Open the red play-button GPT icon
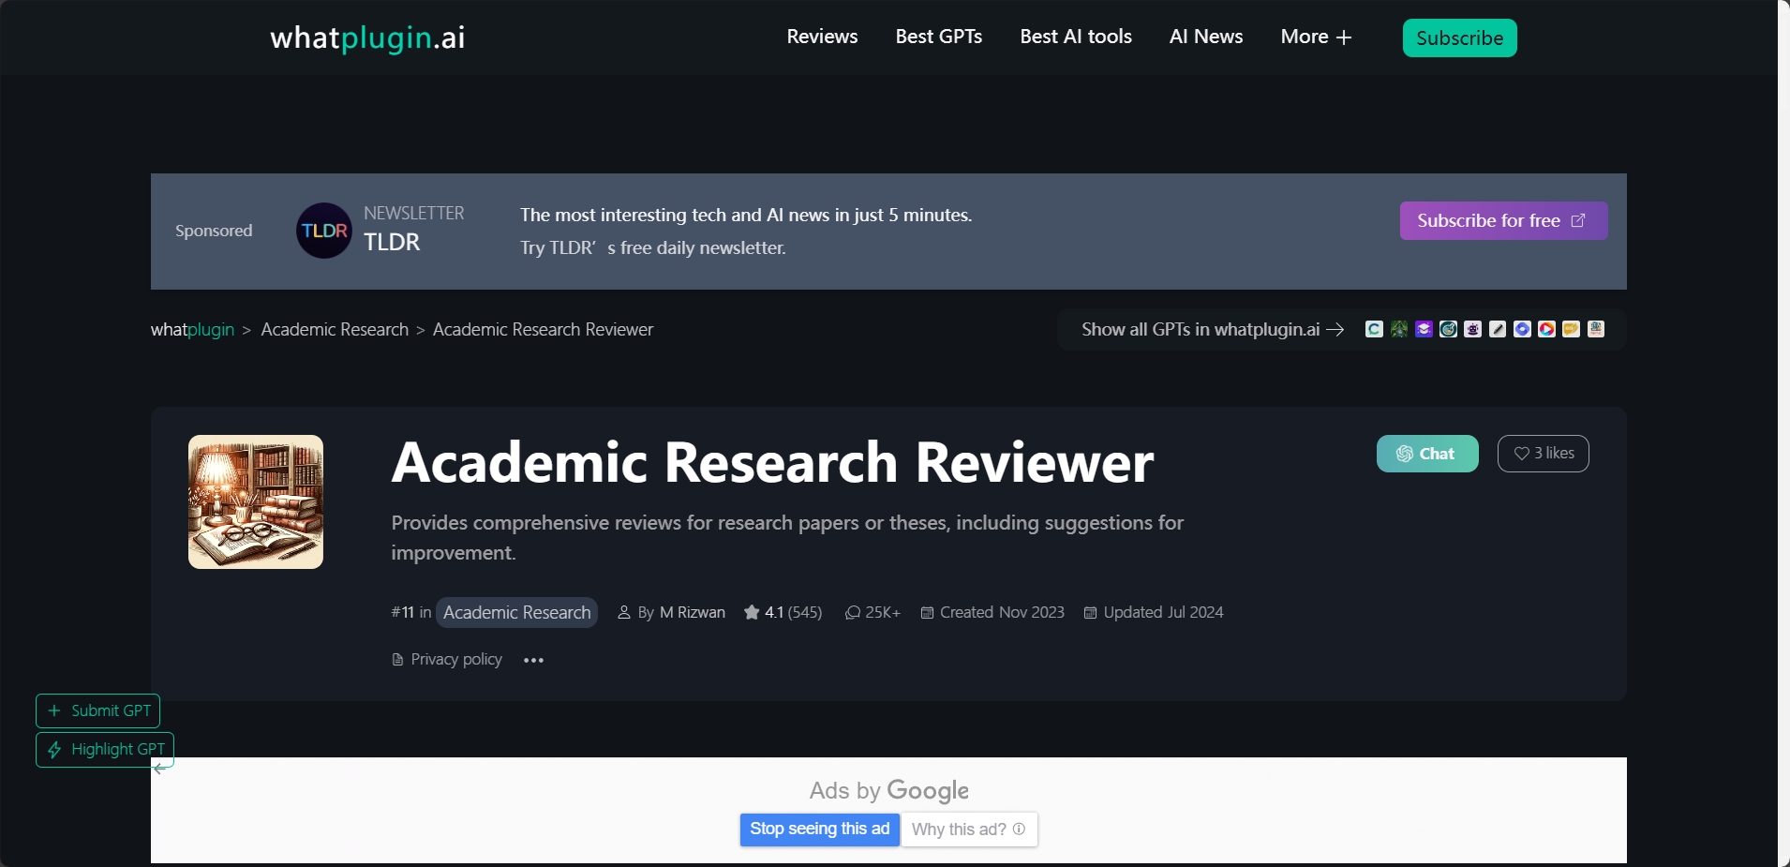This screenshot has width=1790, height=867. tap(1546, 329)
